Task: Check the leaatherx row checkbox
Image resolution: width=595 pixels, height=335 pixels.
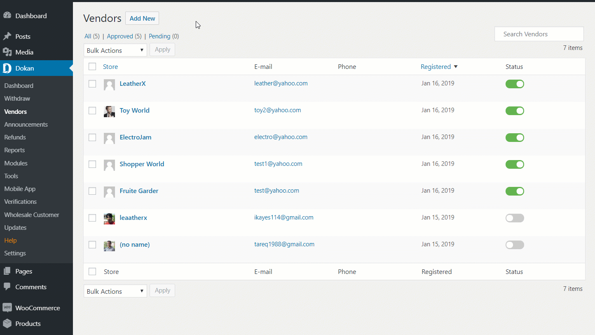Action: 92,218
